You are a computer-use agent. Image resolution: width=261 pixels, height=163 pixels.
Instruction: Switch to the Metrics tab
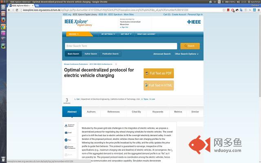[178, 112]
